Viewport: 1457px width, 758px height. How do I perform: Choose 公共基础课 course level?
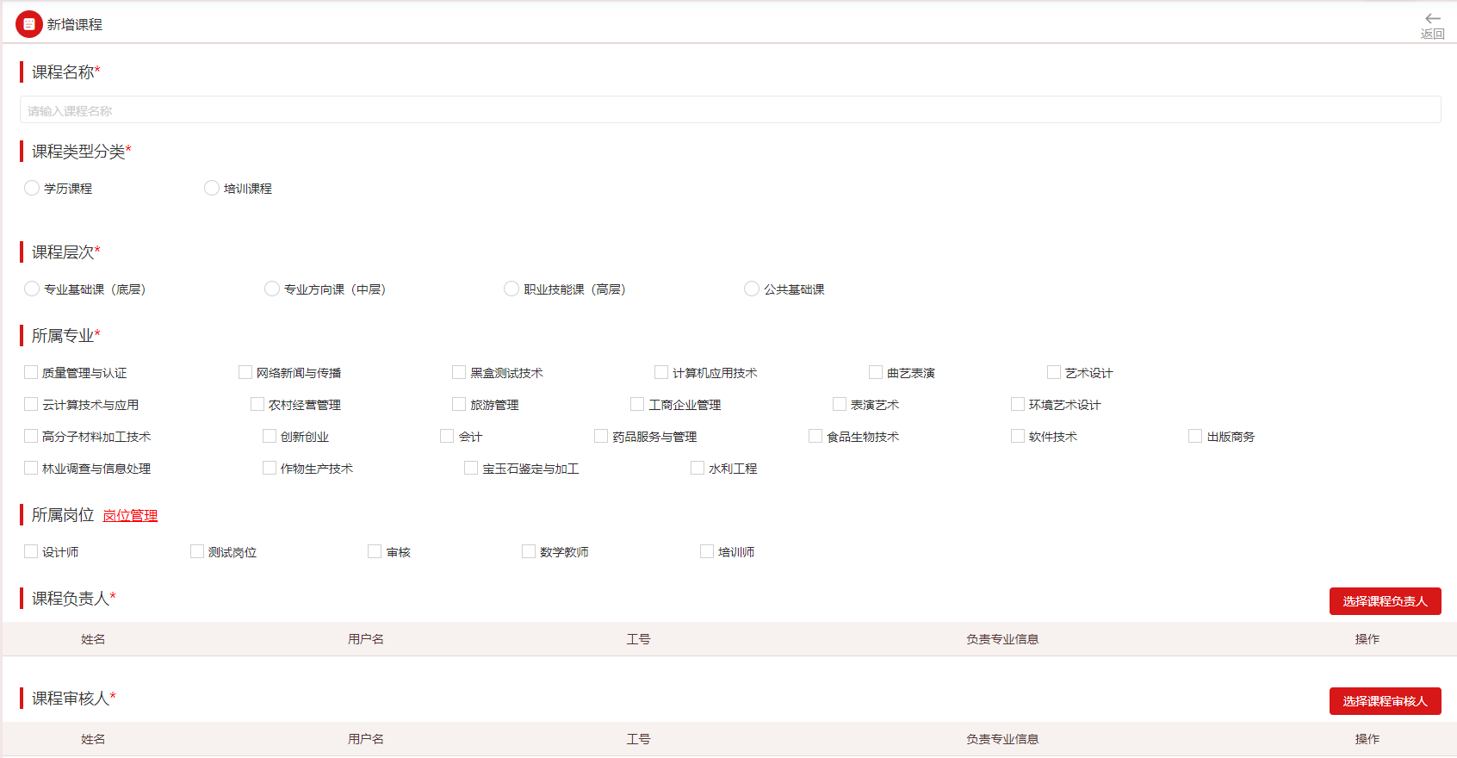(x=752, y=289)
